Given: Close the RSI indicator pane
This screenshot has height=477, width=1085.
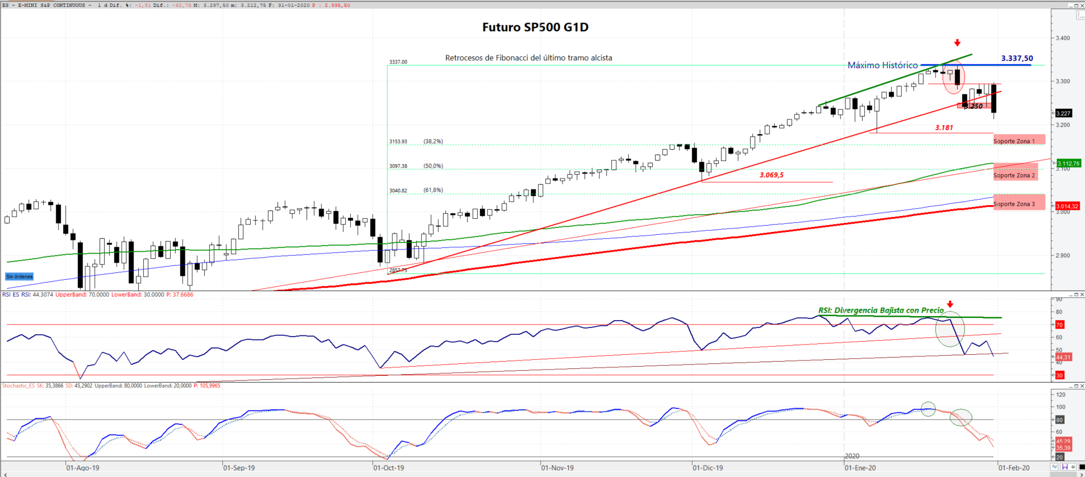Looking at the screenshot, I should [x=1081, y=295].
